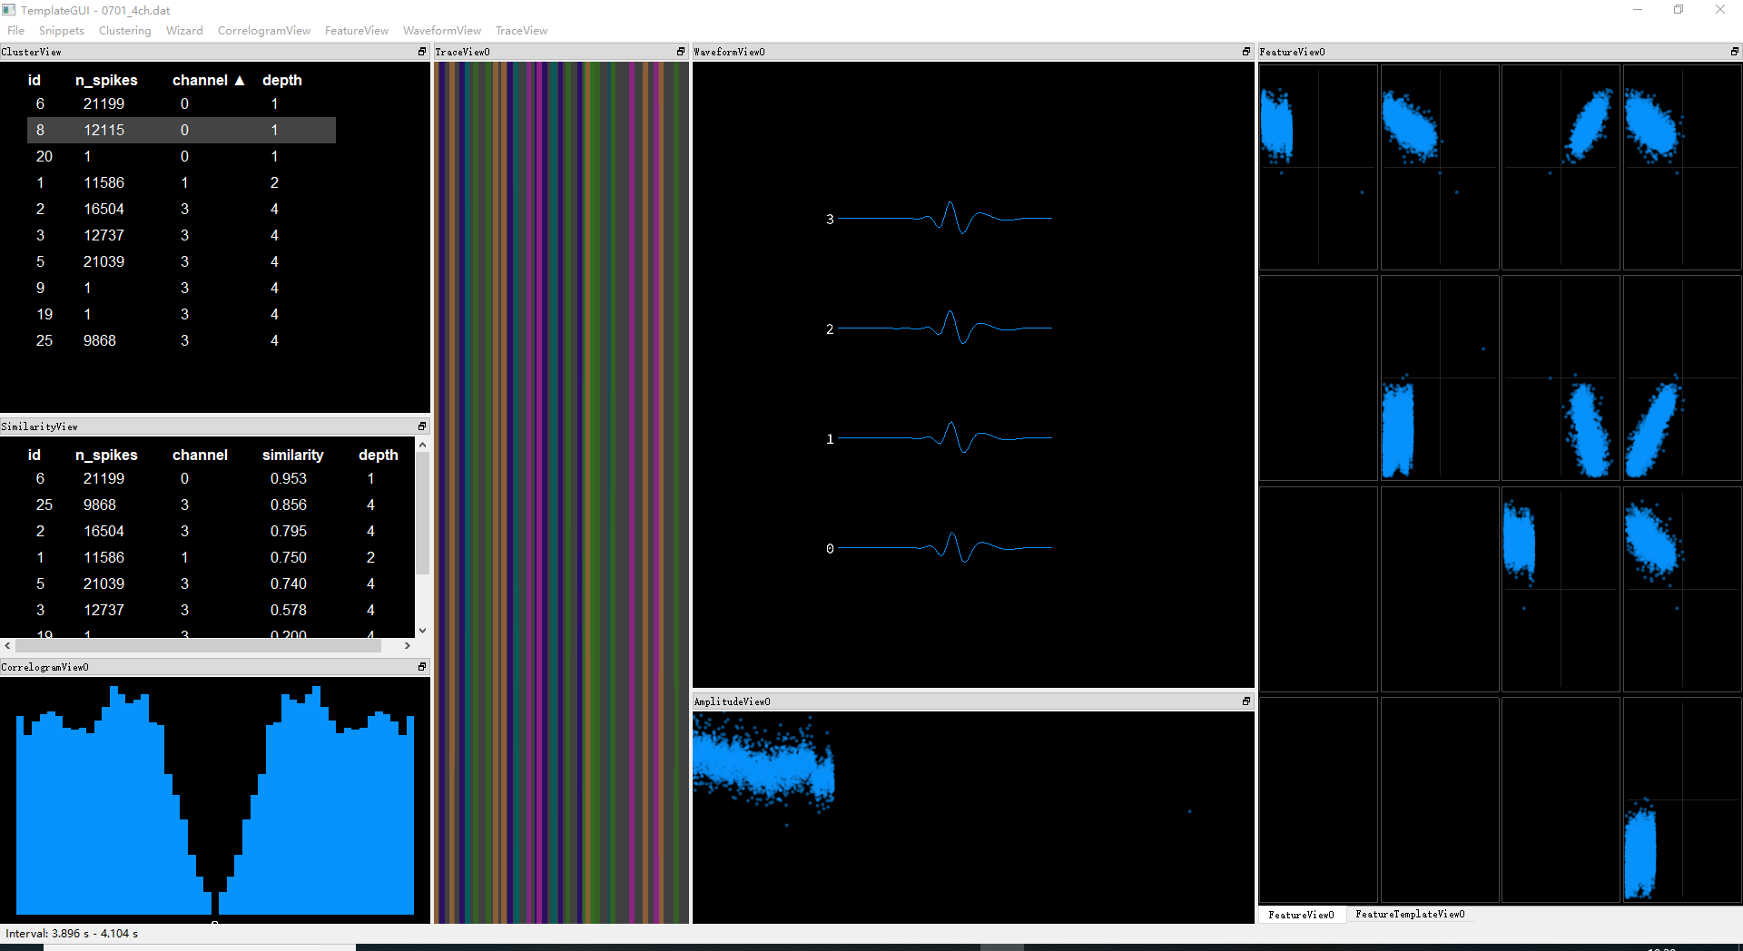Screen dimensions: 1743x951
Task: Undock the SimilarityView panel
Action: (420, 426)
